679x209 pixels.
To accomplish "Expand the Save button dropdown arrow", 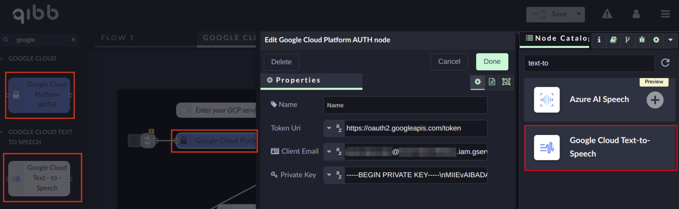I will 579,14.
